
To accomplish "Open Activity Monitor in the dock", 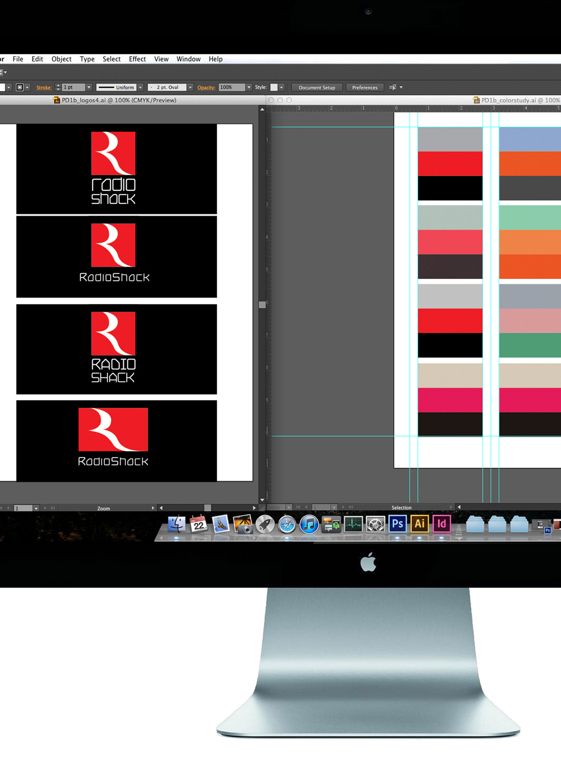I will pyautogui.click(x=353, y=524).
